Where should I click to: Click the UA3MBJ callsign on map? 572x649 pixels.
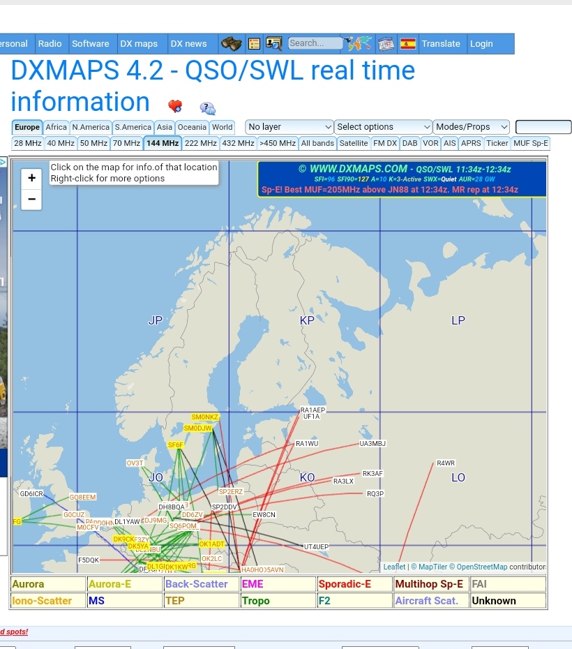372,444
